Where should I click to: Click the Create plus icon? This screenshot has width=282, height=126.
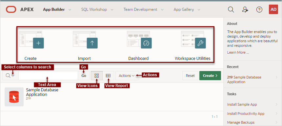click(38, 43)
